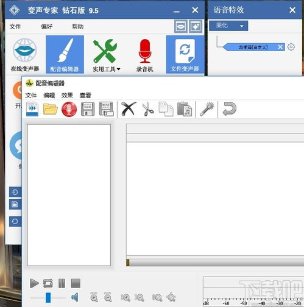The width and height of the screenshot is (304, 307).
Task: Click the black X delete icon
Action: [x=129, y=109]
